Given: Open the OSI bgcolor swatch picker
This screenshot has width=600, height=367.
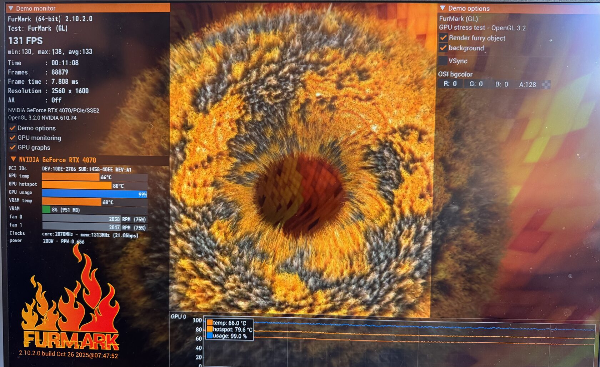Looking at the screenshot, I should tap(546, 85).
